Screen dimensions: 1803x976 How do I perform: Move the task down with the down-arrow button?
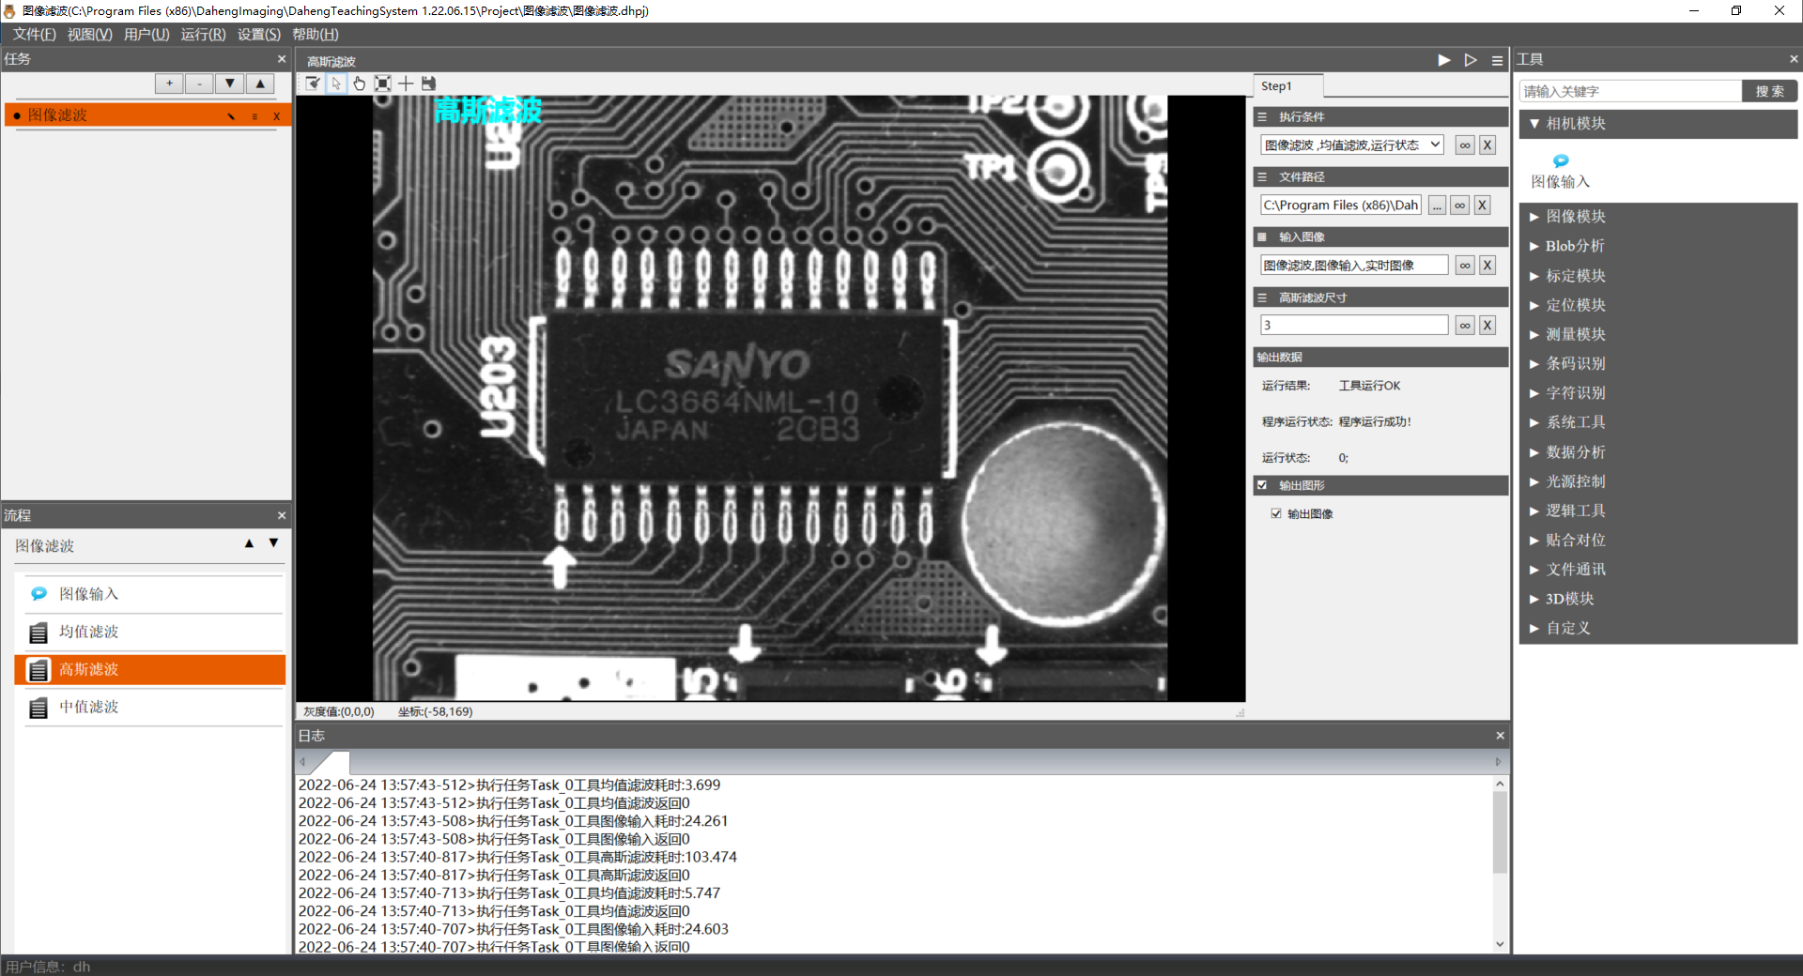click(229, 84)
